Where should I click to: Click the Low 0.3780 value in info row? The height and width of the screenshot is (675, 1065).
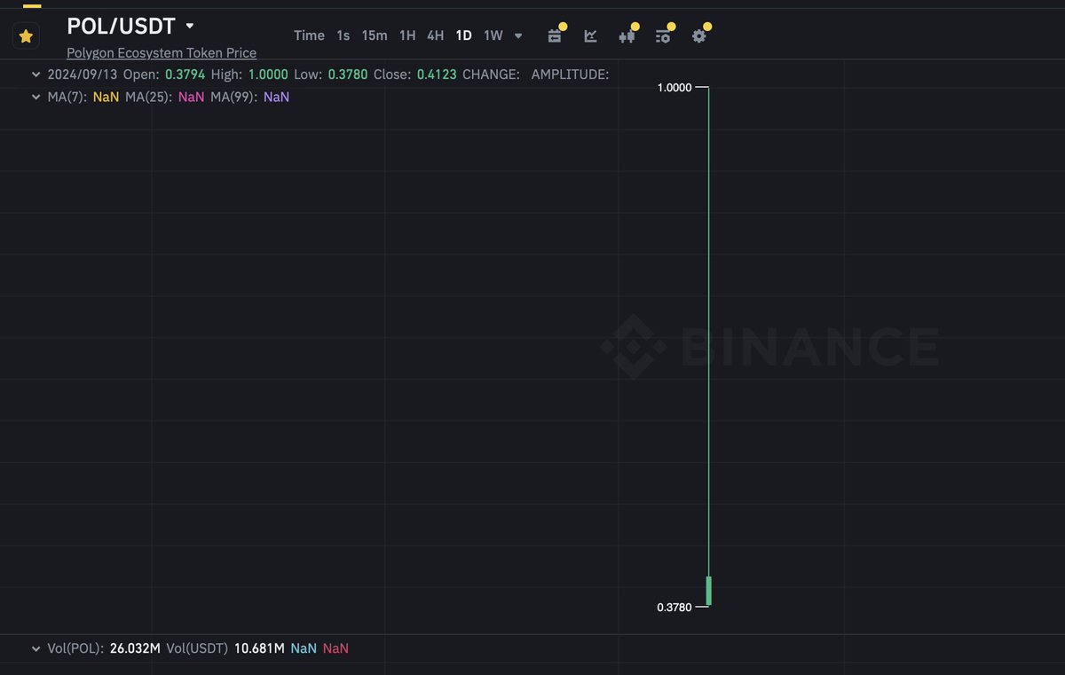point(348,75)
